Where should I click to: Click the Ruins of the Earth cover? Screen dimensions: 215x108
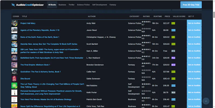[14, 37]
